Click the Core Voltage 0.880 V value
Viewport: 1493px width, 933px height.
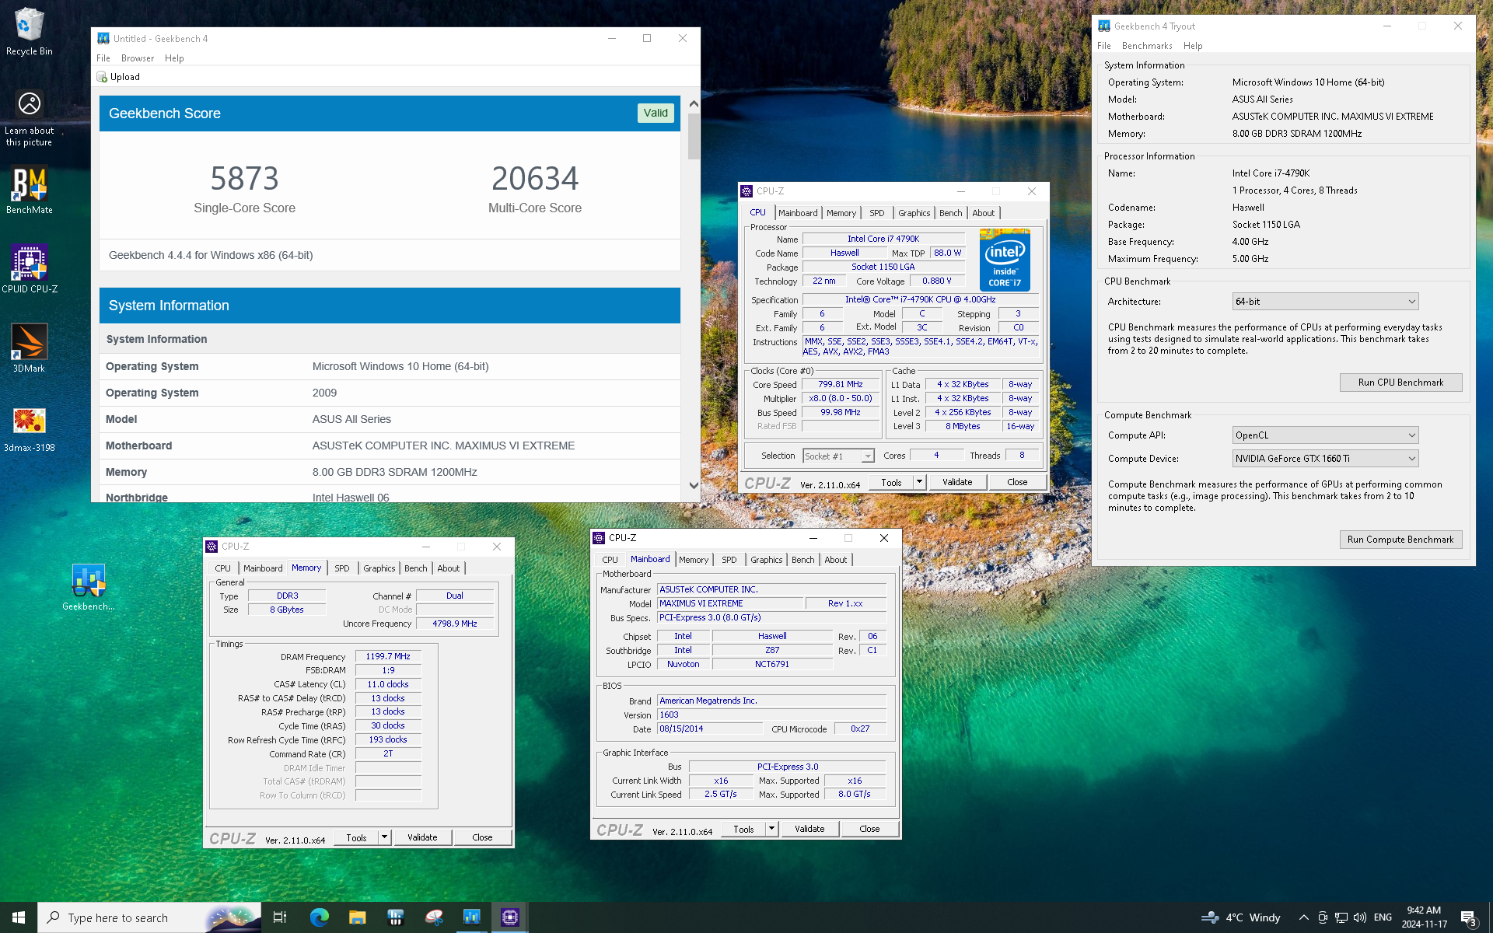pos(936,281)
